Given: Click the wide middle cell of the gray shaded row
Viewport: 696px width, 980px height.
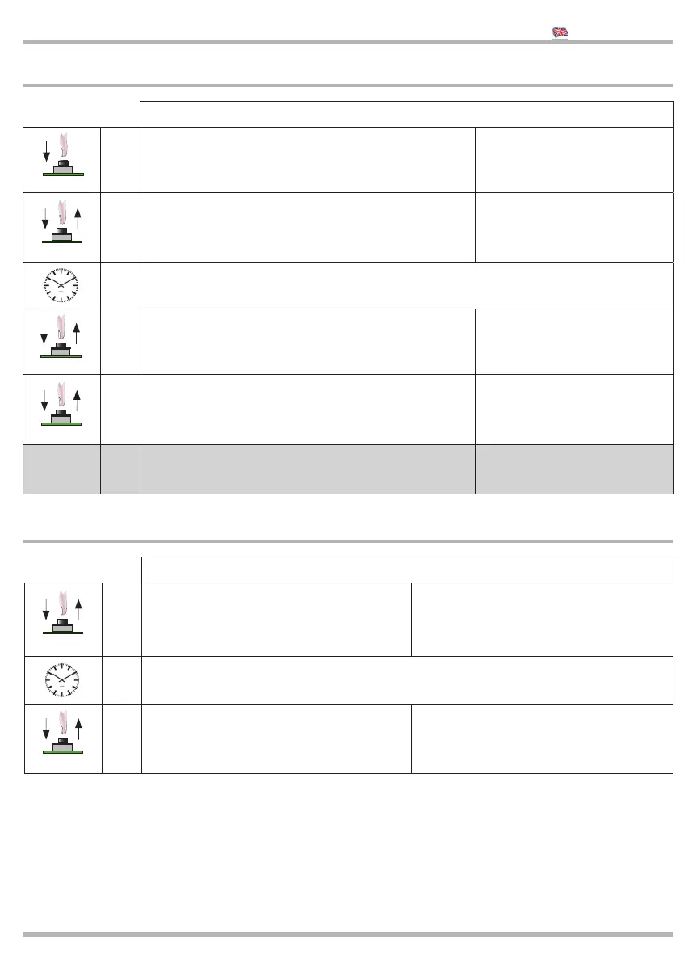Looking at the screenshot, I should 308,469.
